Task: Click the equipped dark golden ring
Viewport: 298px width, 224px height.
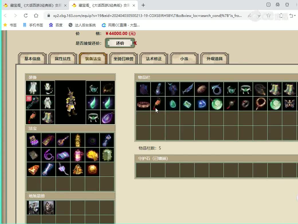Action: tap(107, 88)
